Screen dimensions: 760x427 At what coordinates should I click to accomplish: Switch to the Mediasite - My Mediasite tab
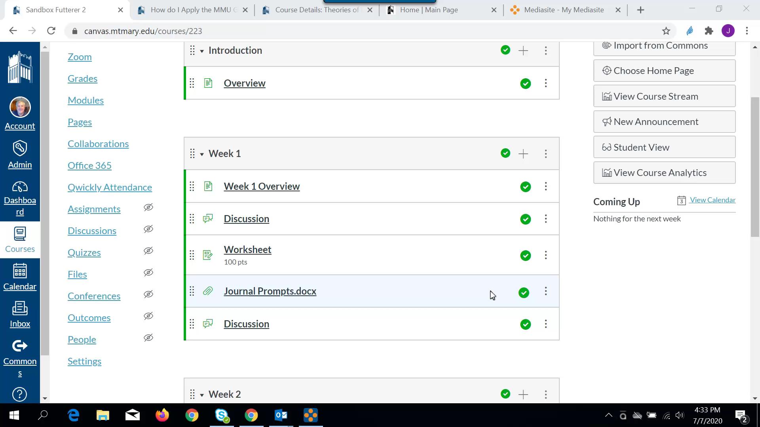tap(564, 10)
